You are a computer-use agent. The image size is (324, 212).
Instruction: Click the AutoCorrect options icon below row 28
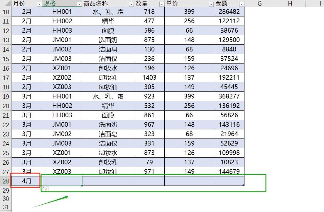45,189
